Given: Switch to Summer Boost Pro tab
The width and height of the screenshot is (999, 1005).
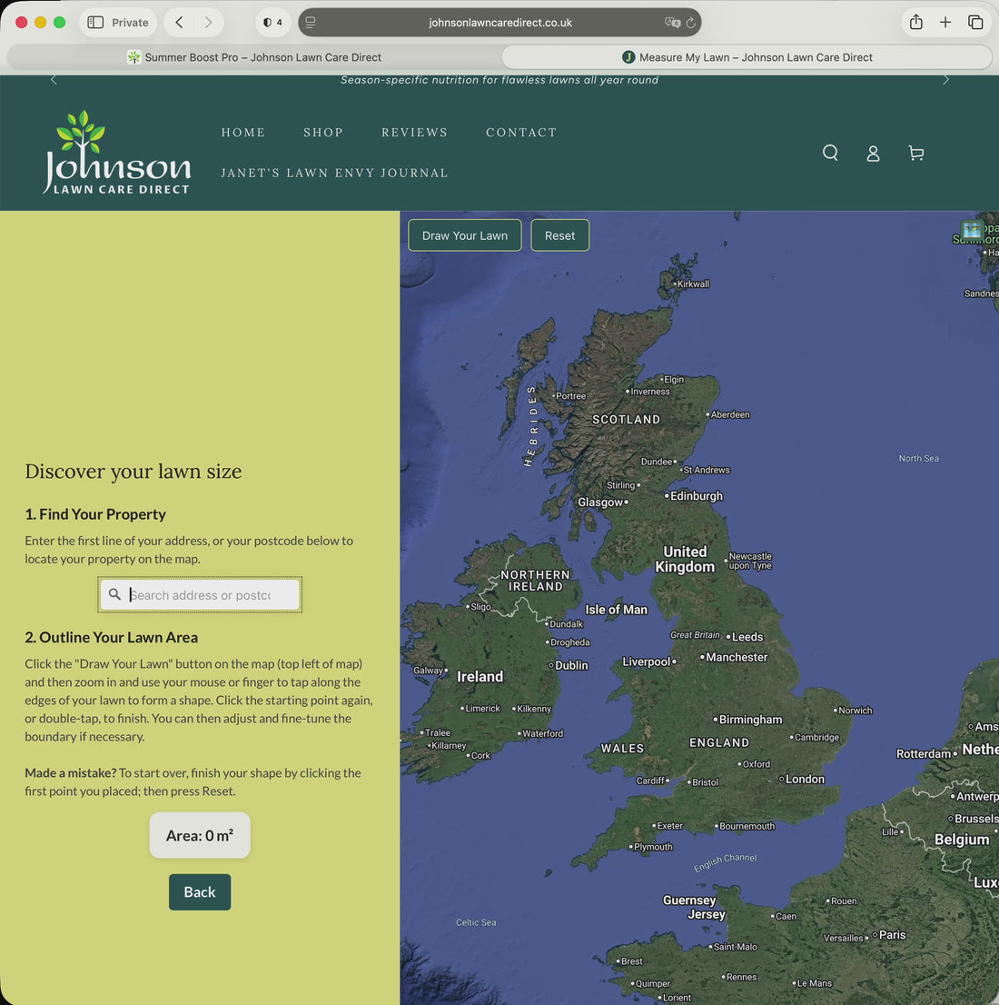Looking at the screenshot, I should click(x=253, y=57).
